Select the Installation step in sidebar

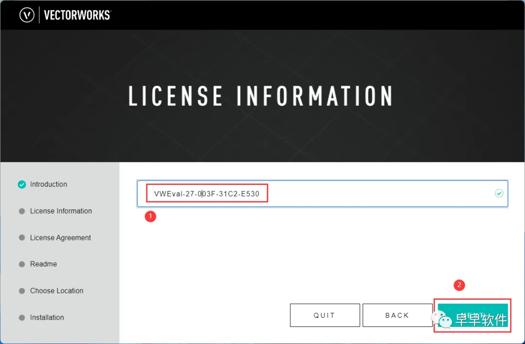click(47, 318)
